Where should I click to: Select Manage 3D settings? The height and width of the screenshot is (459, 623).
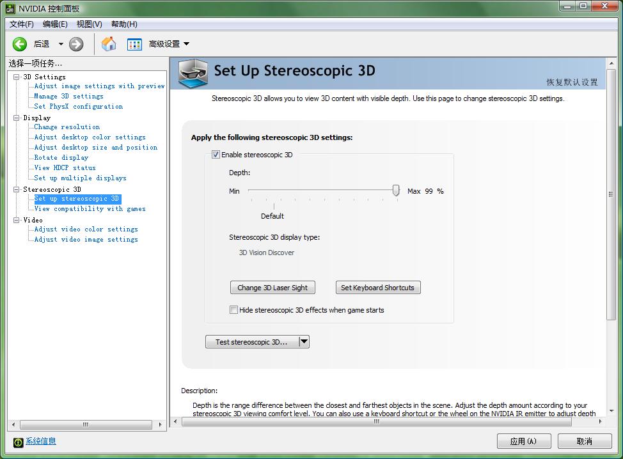point(68,96)
